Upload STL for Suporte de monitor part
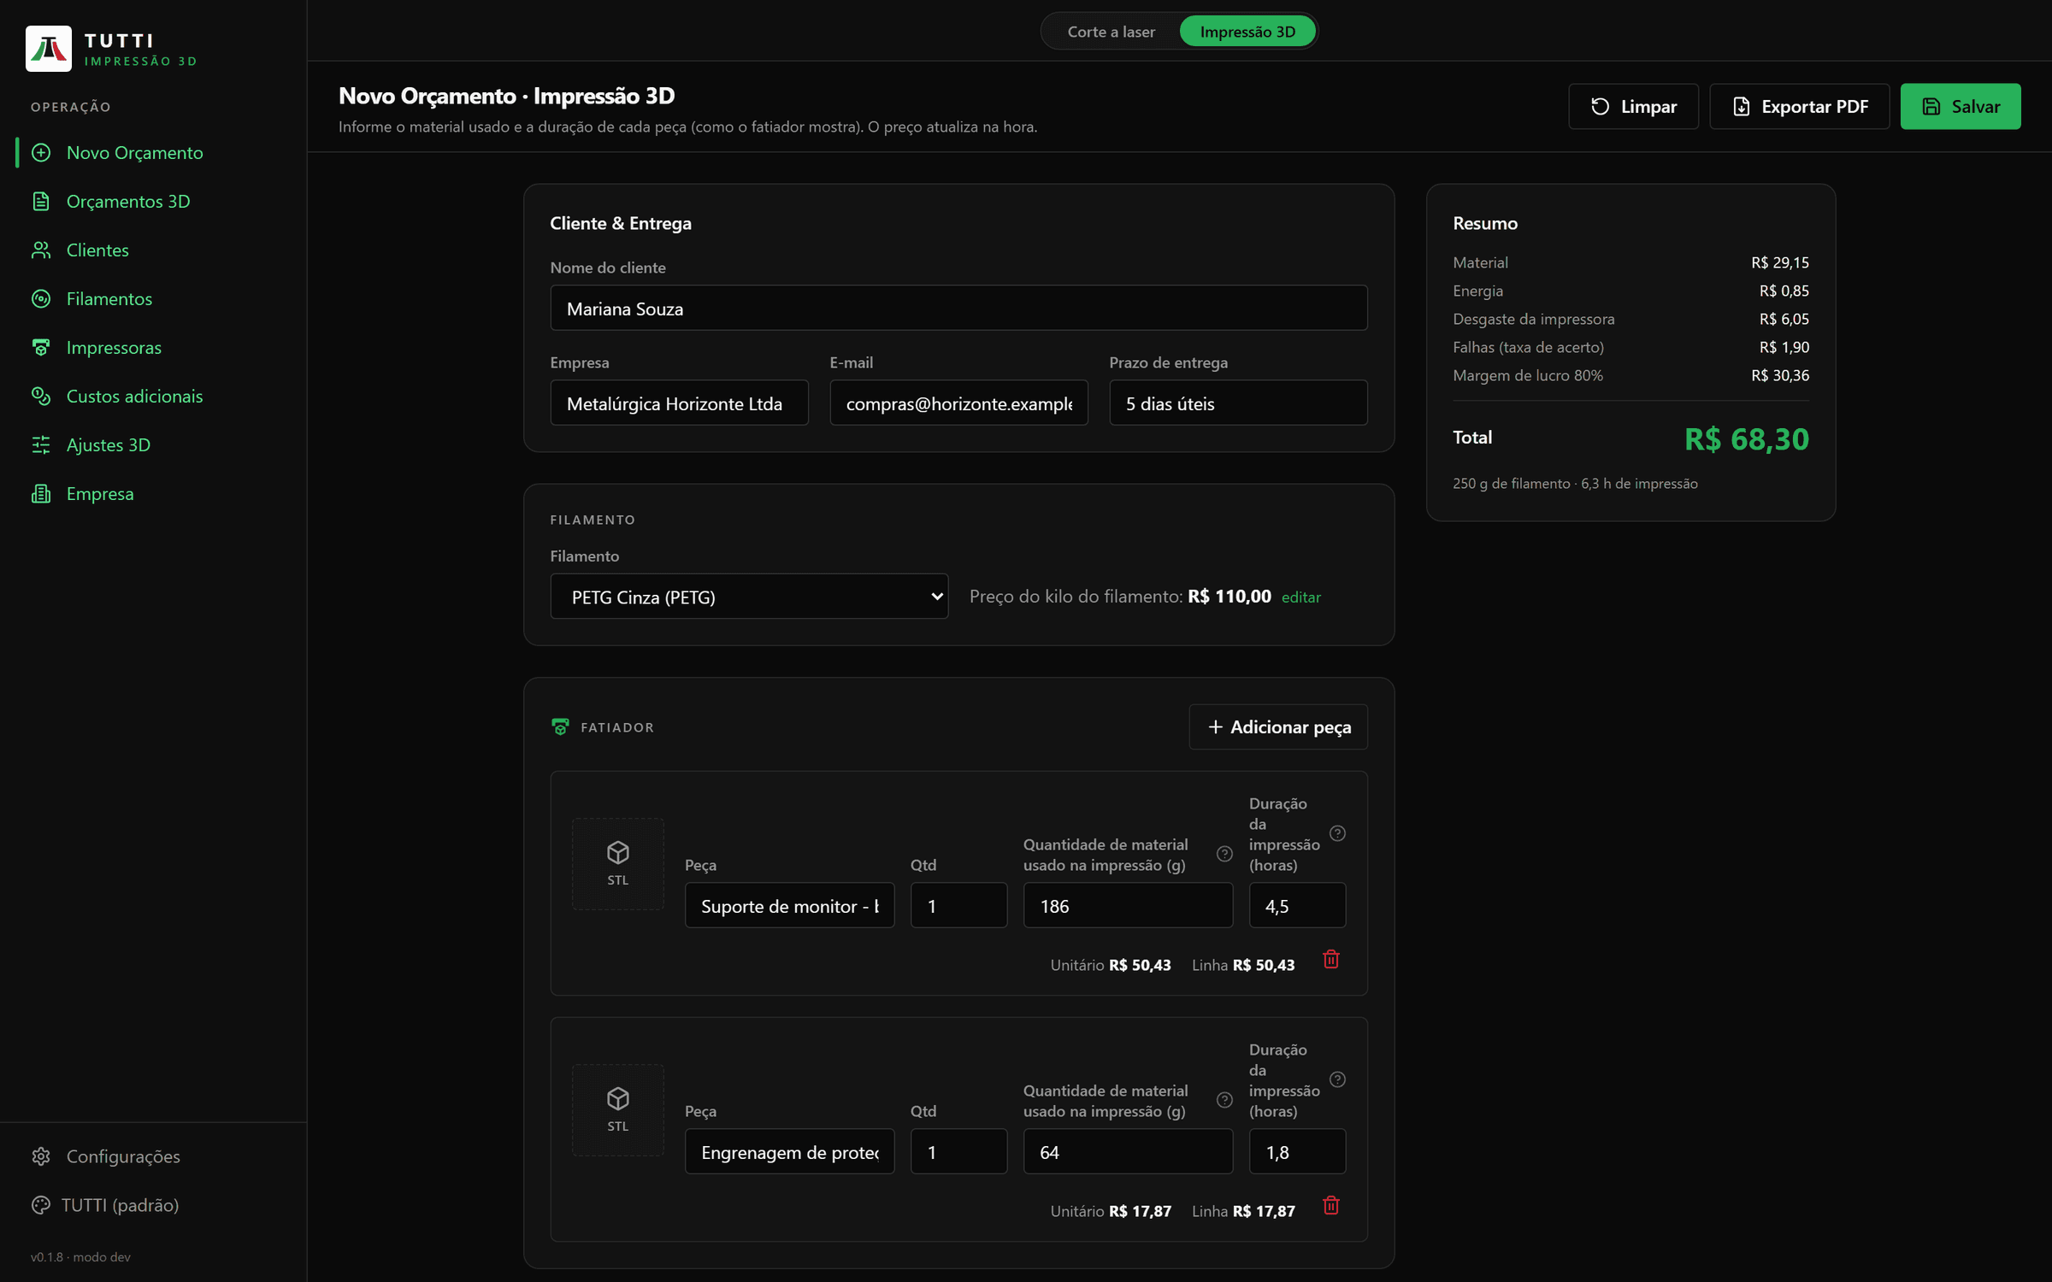2052x1282 pixels. point(617,863)
